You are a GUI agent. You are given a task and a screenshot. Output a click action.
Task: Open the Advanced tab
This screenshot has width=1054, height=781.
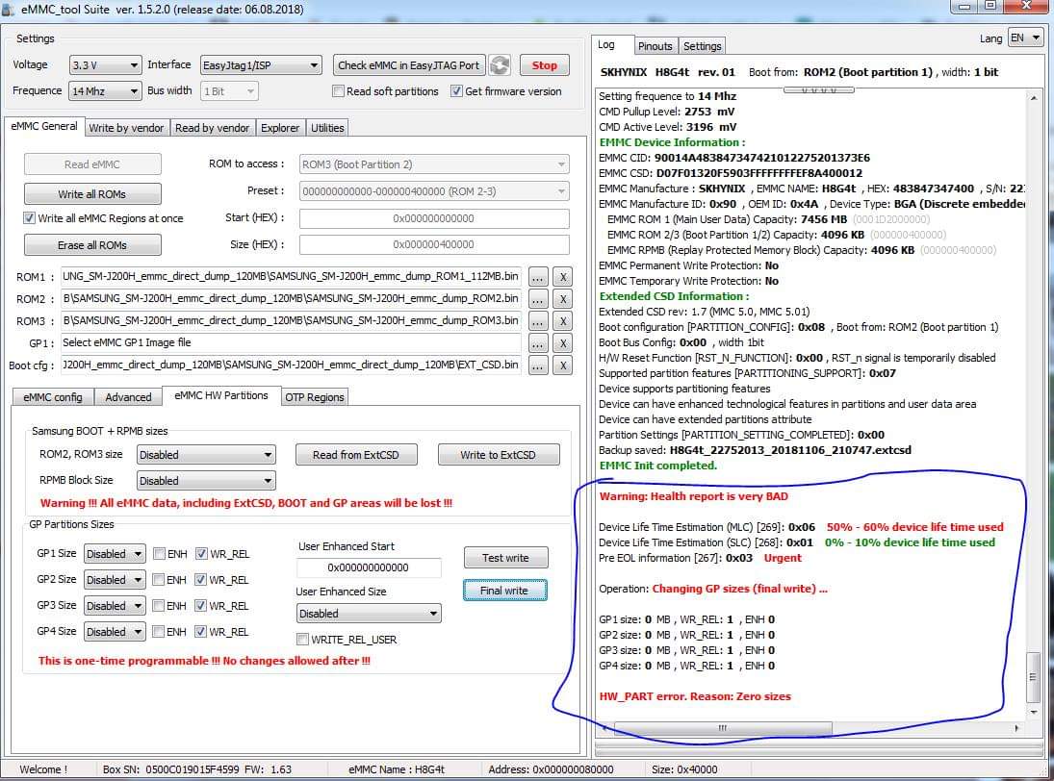[x=128, y=397]
